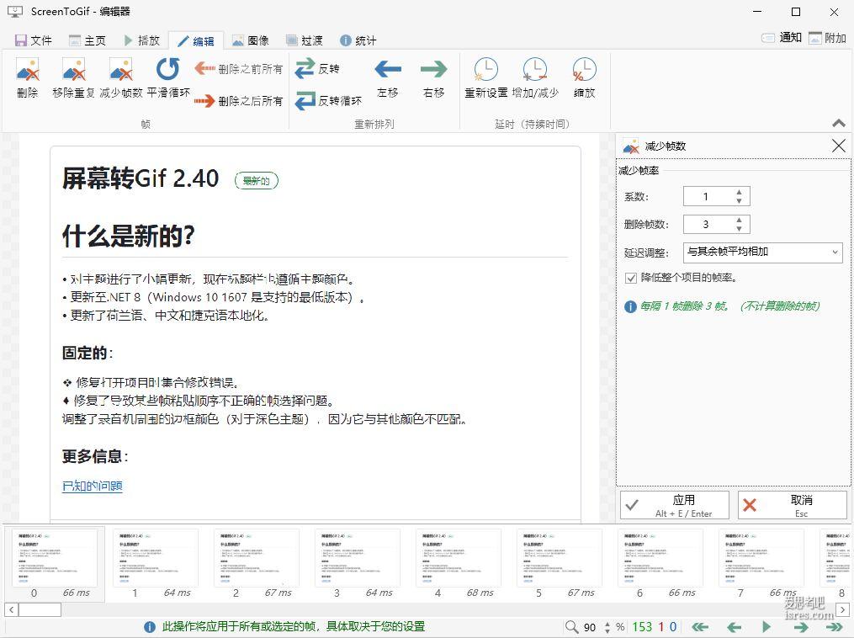Collapse the ribbon with the chevron
The height and width of the screenshot is (638, 854).
coord(839,124)
